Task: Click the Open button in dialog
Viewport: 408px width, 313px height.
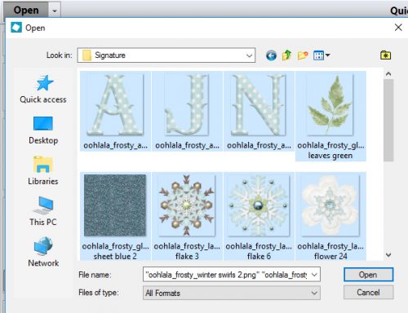Action: pyautogui.click(x=368, y=275)
